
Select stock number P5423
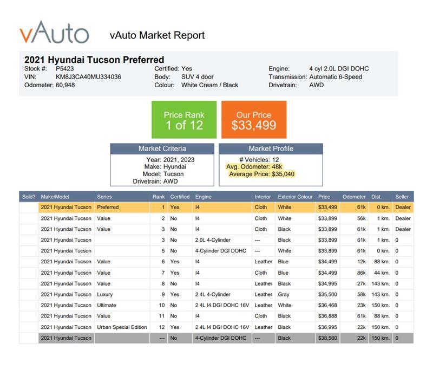point(64,69)
